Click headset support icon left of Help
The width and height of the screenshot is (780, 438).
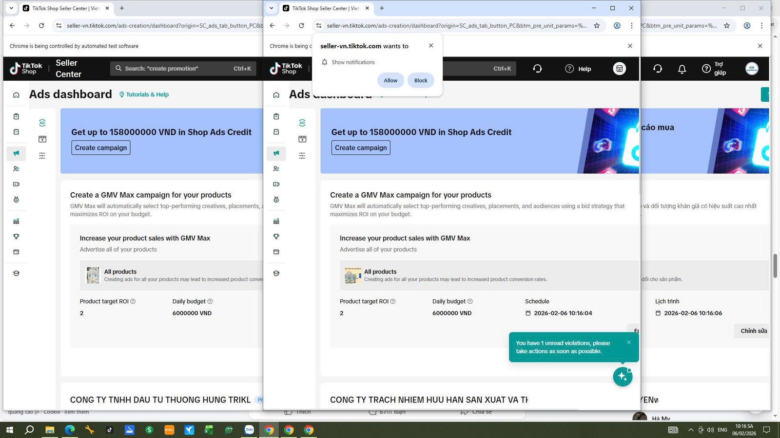pyautogui.click(x=537, y=69)
